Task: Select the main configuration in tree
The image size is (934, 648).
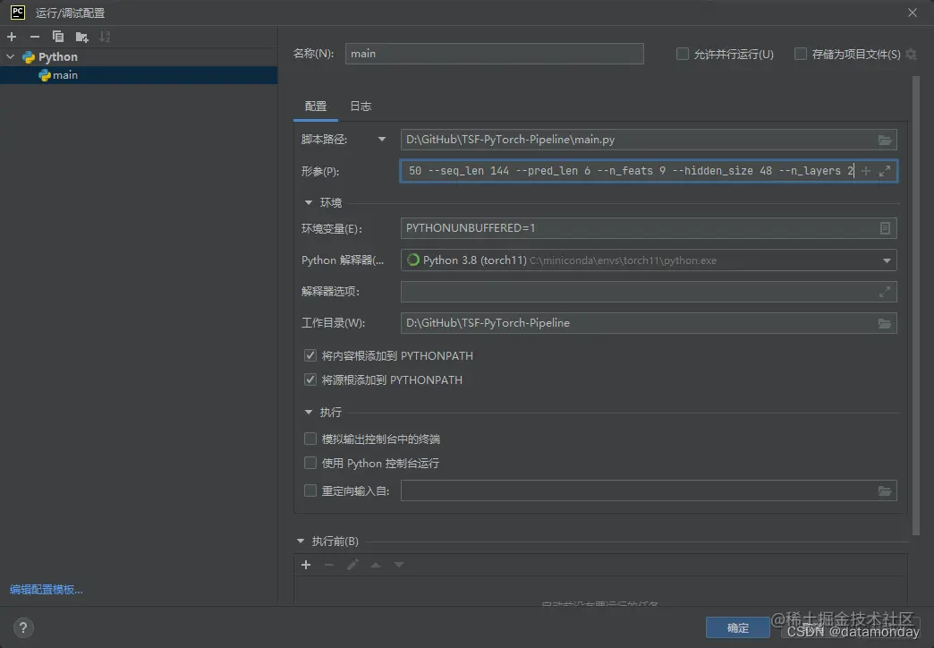Action: [138, 75]
